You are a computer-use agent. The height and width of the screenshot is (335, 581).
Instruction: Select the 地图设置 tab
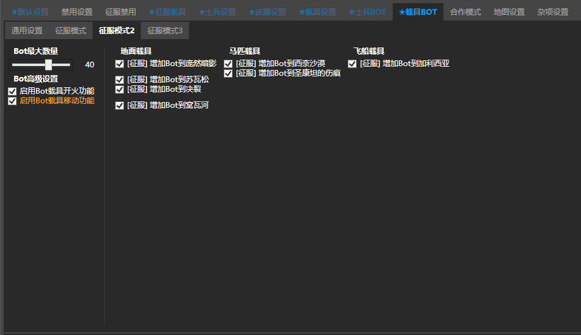click(x=509, y=12)
